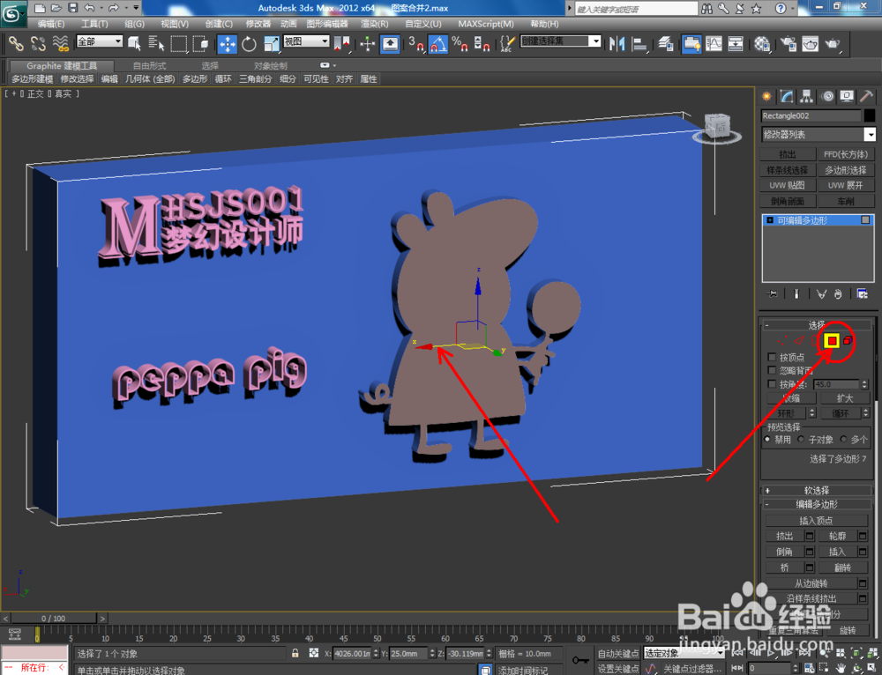This screenshot has height=675, width=882.
Task: Switch to the Modify command panel
Action: pyautogui.click(x=787, y=97)
